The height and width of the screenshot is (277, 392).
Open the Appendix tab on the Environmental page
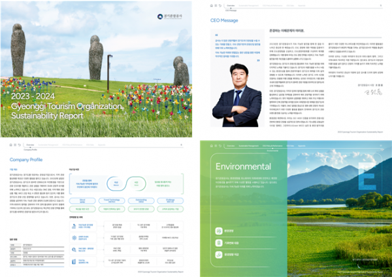pos(302,145)
